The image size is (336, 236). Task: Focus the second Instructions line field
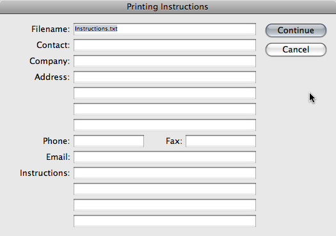[x=164, y=189]
